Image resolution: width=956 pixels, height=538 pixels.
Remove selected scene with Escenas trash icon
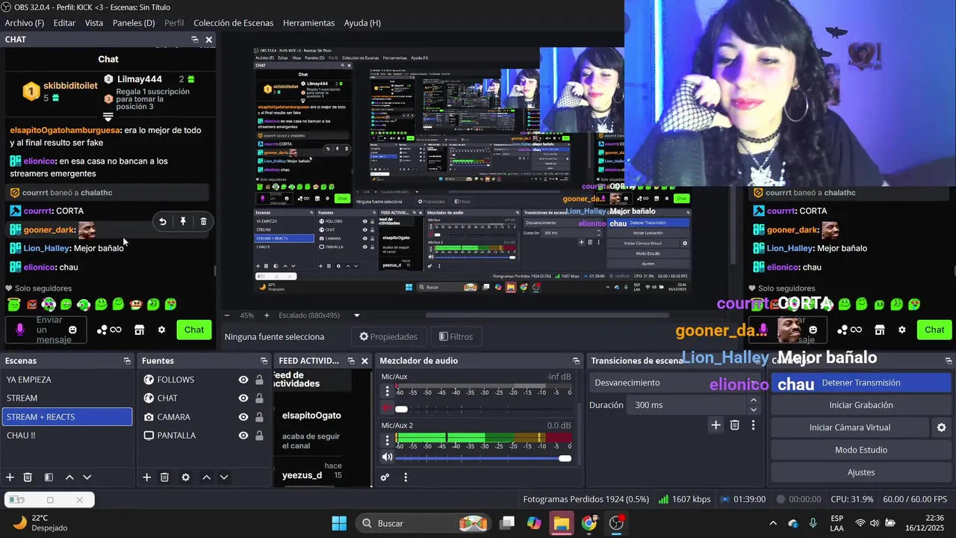[x=28, y=477]
